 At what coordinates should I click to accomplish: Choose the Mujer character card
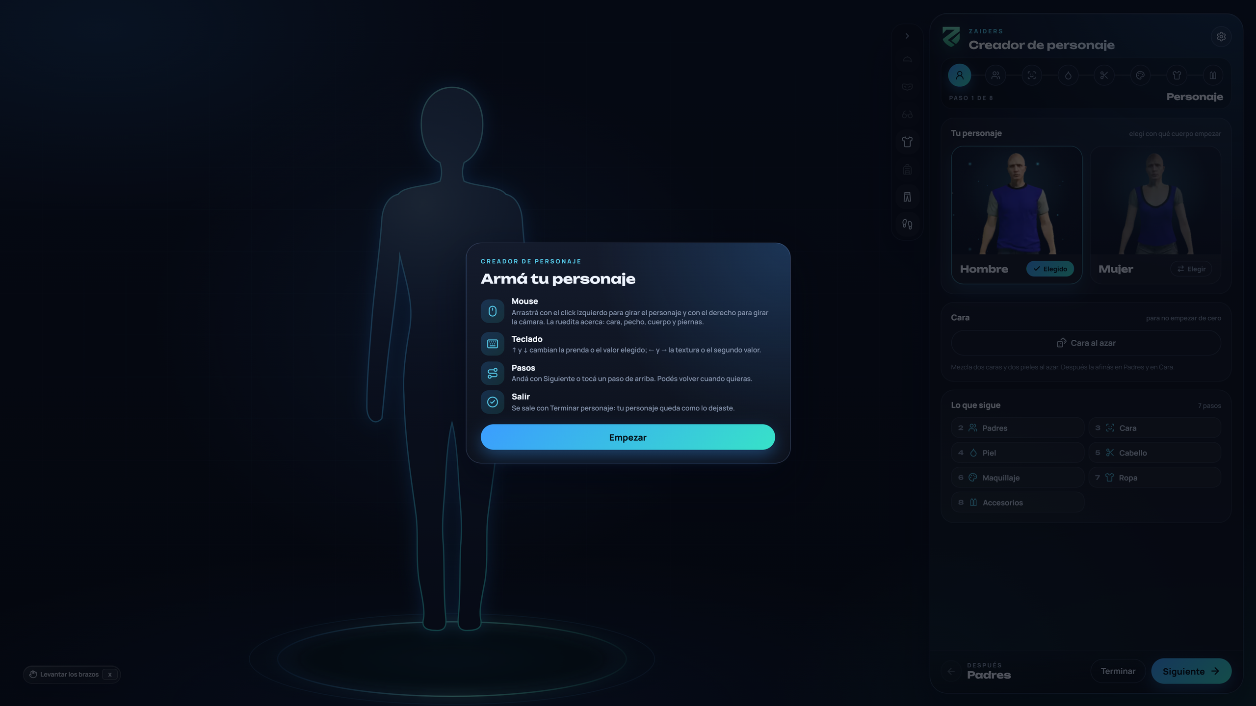point(1155,215)
